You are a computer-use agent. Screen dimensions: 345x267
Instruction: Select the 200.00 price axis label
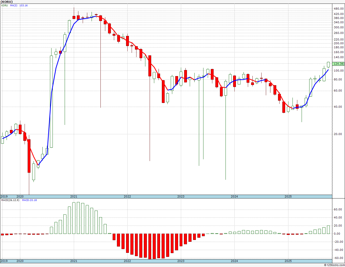pyautogui.click(x=339, y=43)
